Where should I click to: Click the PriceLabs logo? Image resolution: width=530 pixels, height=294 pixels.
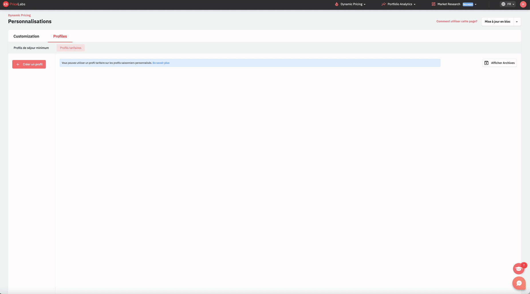[14, 4]
